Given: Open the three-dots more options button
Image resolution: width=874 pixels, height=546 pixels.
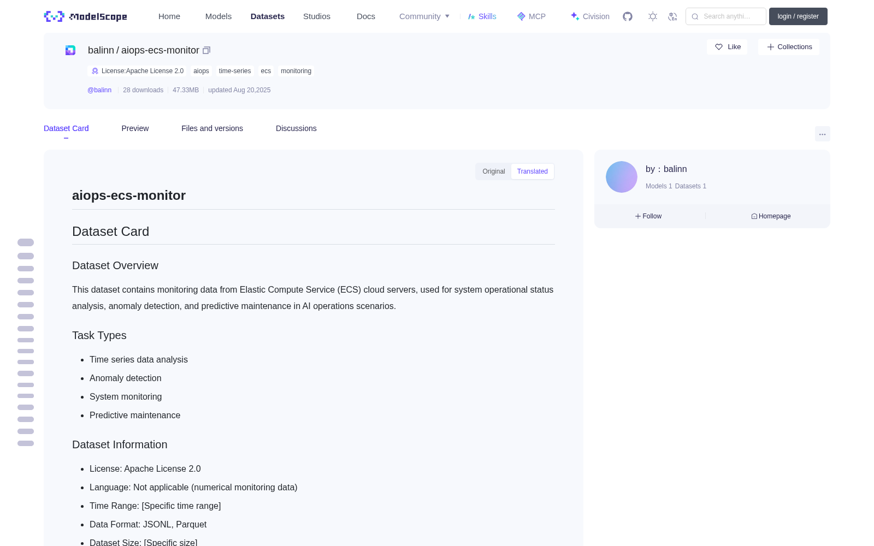Looking at the screenshot, I should pos(822,134).
